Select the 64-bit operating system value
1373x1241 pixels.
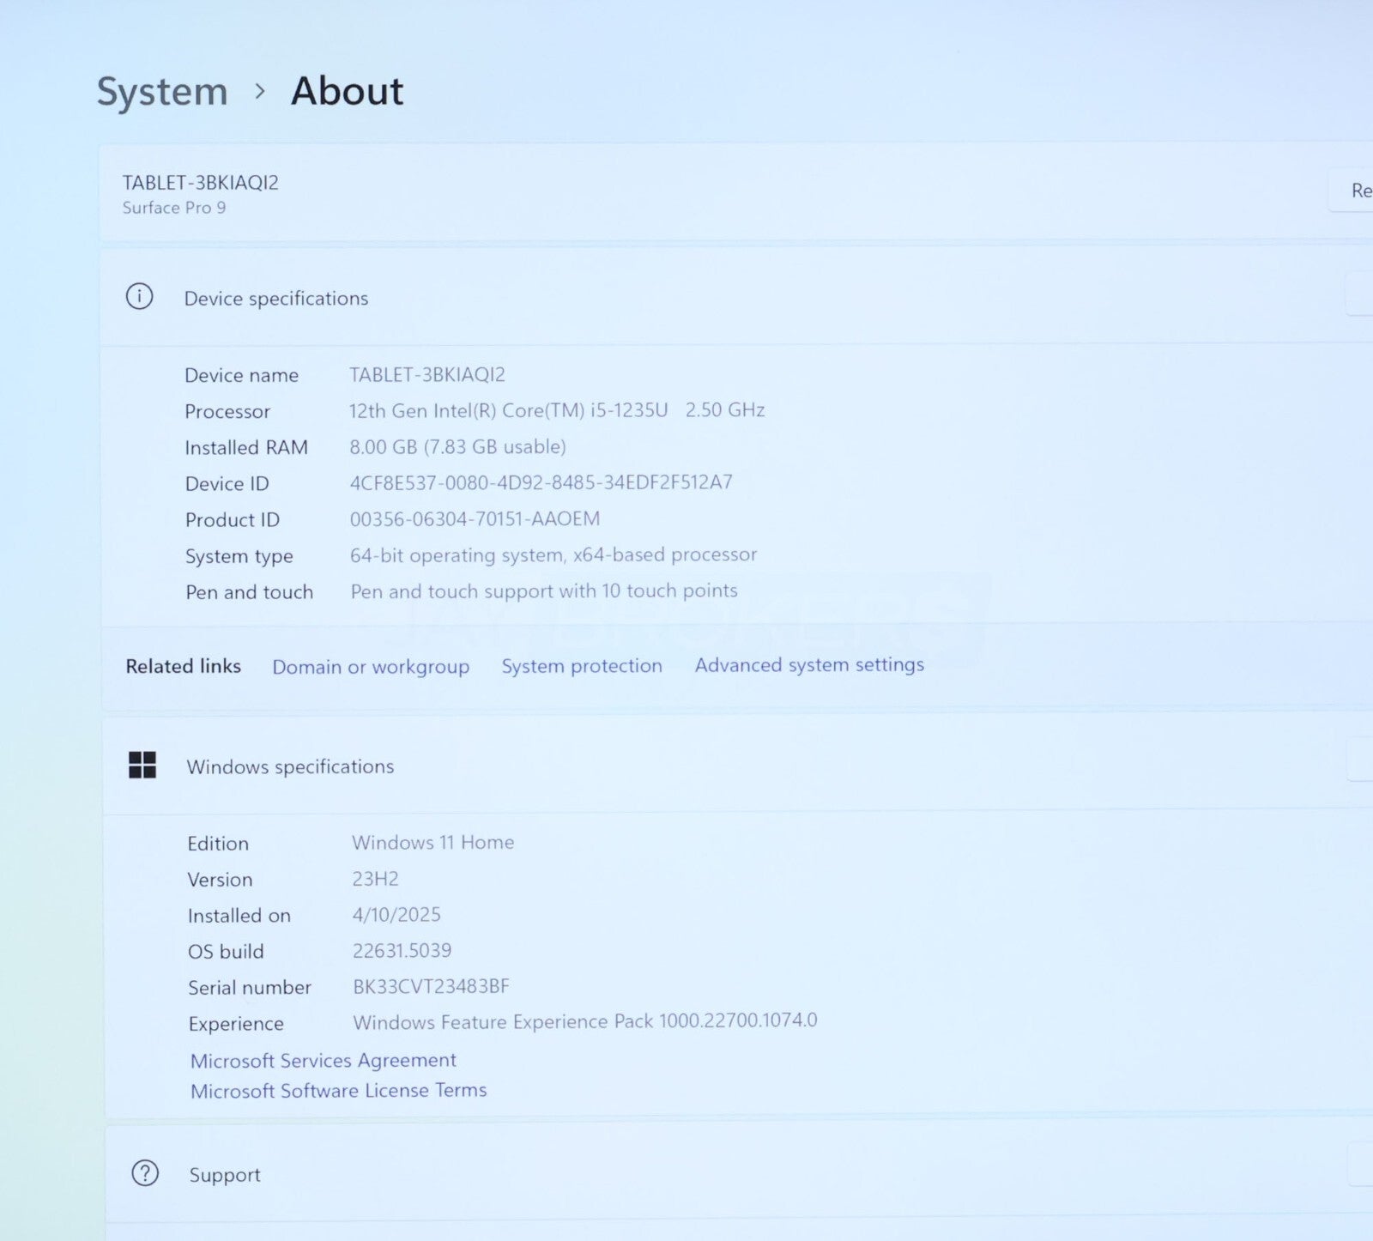tap(553, 555)
